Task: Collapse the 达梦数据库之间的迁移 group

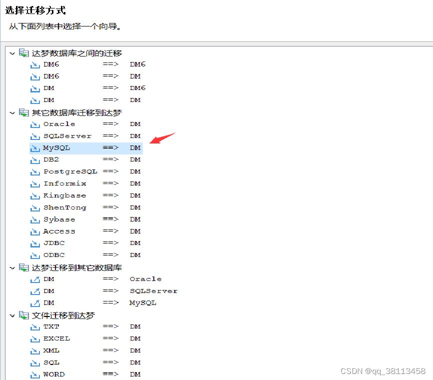Action: pyautogui.click(x=12, y=53)
